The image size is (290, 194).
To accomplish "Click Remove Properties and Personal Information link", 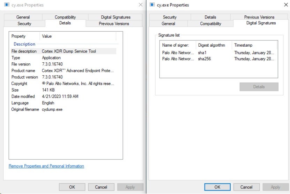I will [x=46, y=166].
